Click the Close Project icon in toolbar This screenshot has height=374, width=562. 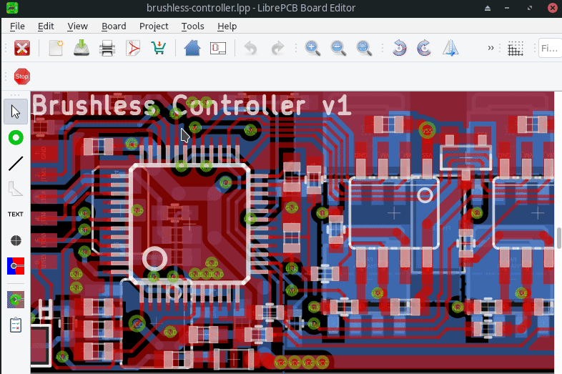click(x=22, y=48)
